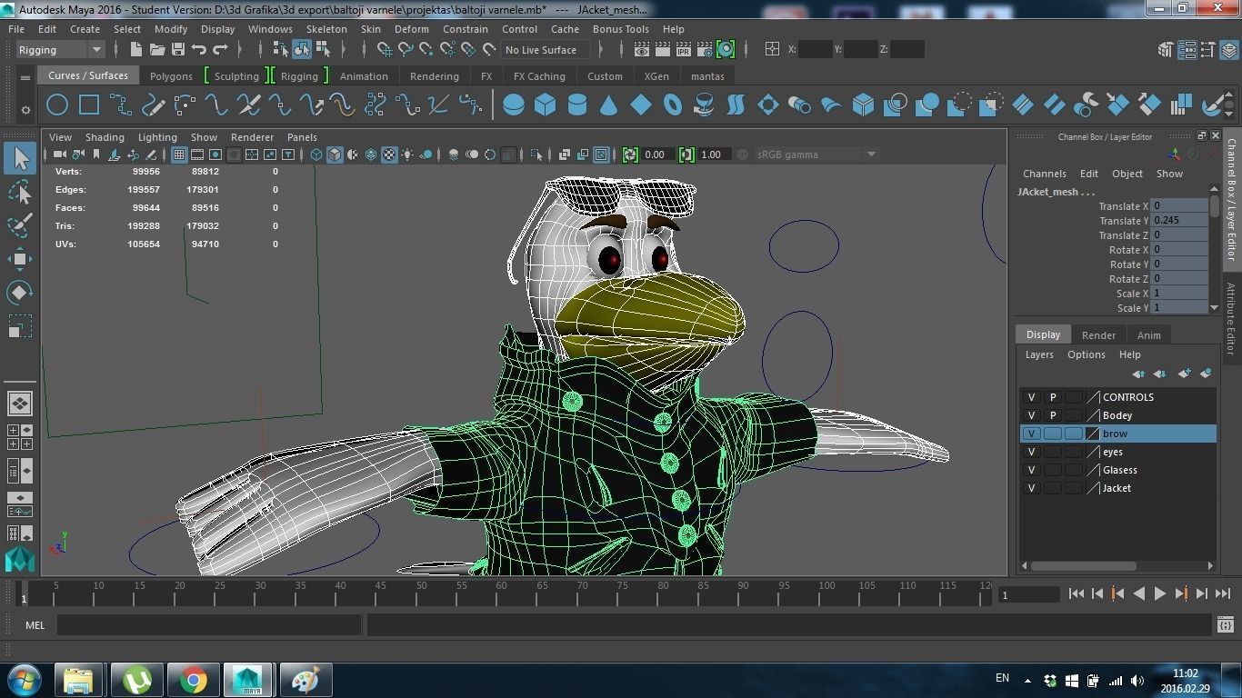Open the Layers menu in layer editor

1039,354
